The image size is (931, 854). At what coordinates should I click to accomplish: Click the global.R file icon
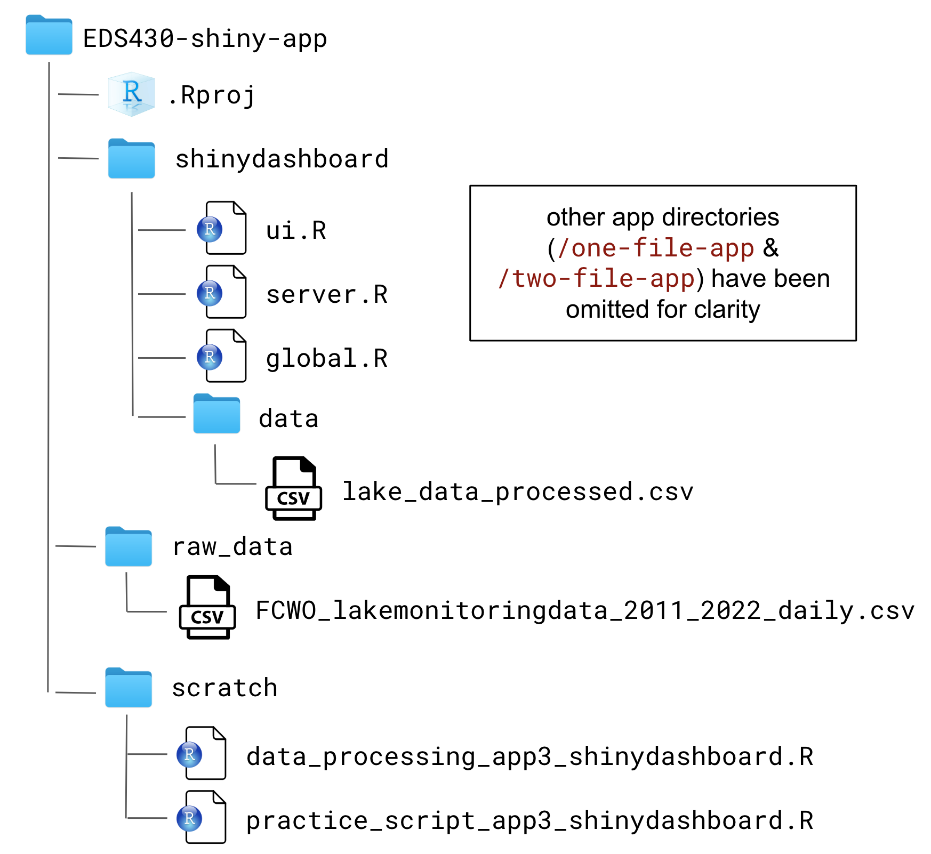pyautogui.click(x=223, y=356)
